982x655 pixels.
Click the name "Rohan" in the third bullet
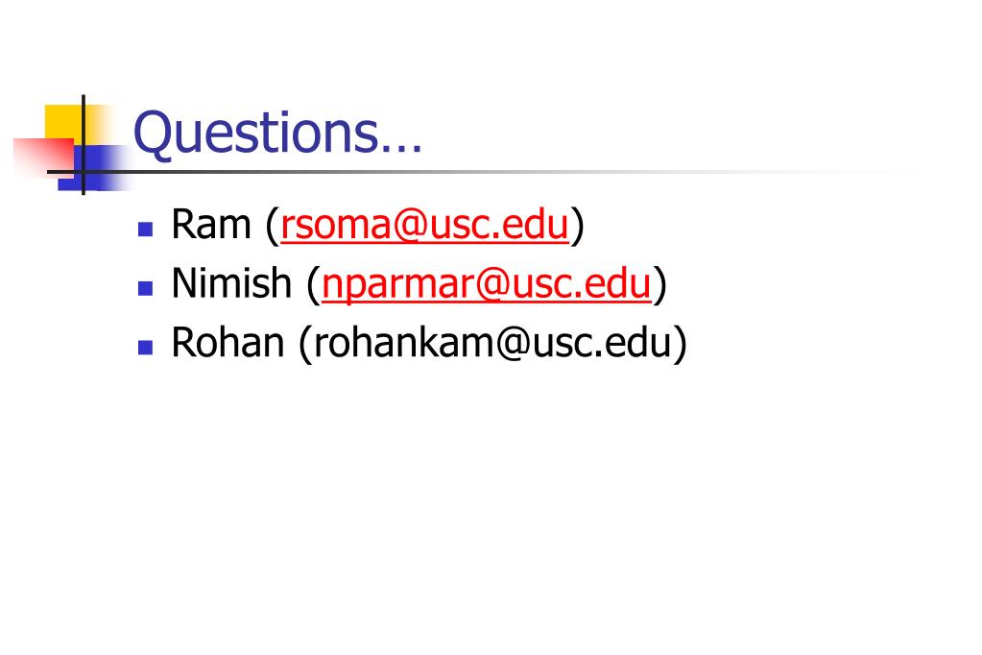228,342
